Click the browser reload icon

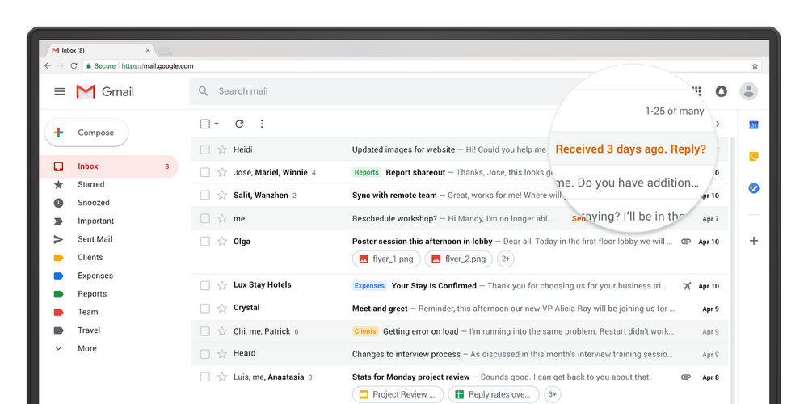point(74,66)
